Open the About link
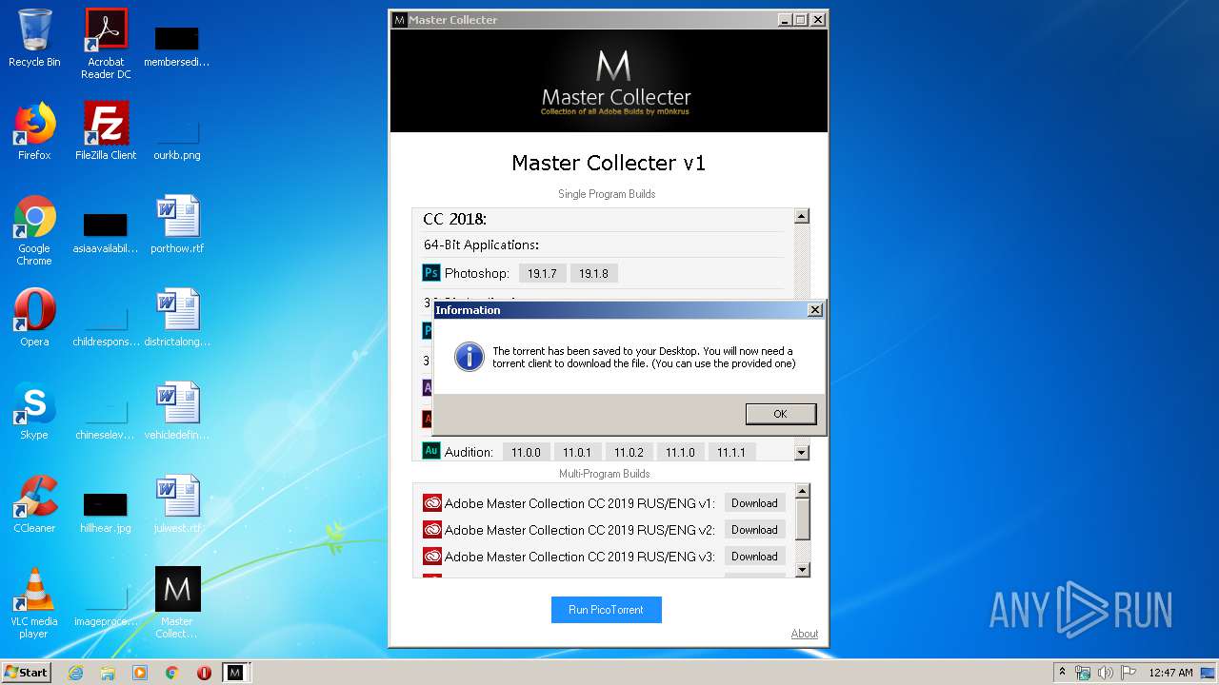This screenshot has width=1219, height=685. pos(805,634)
